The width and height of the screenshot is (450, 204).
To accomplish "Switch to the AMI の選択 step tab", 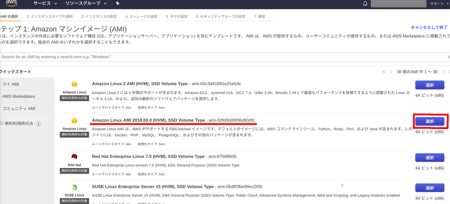I will pyautogui.click(x=9, y=17).
